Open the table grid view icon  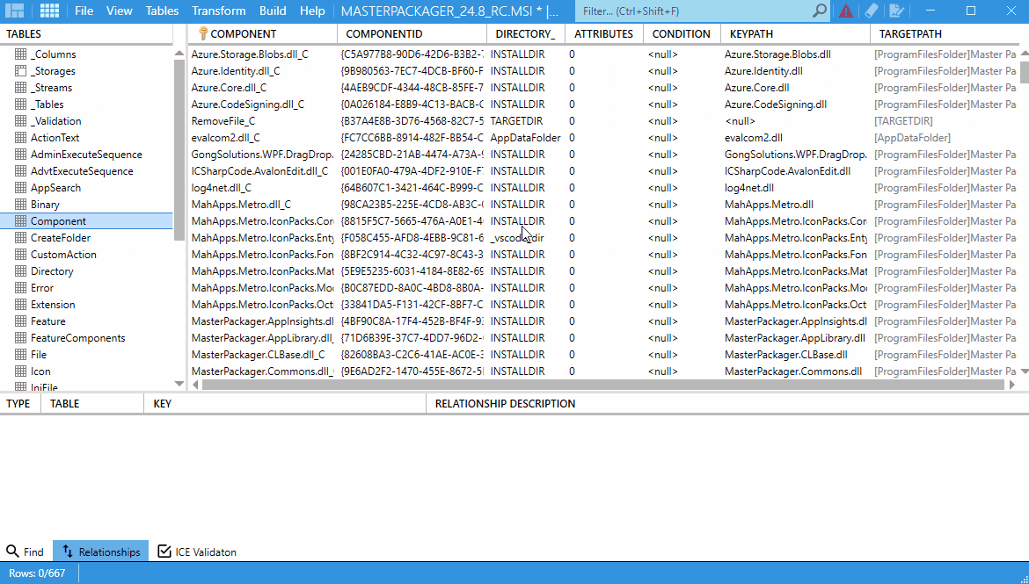coord(49,11)
